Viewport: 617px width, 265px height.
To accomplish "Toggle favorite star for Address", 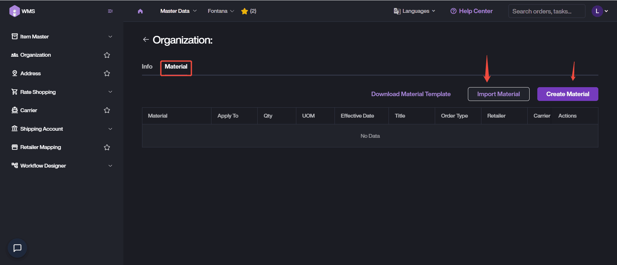I will [107, 73].
